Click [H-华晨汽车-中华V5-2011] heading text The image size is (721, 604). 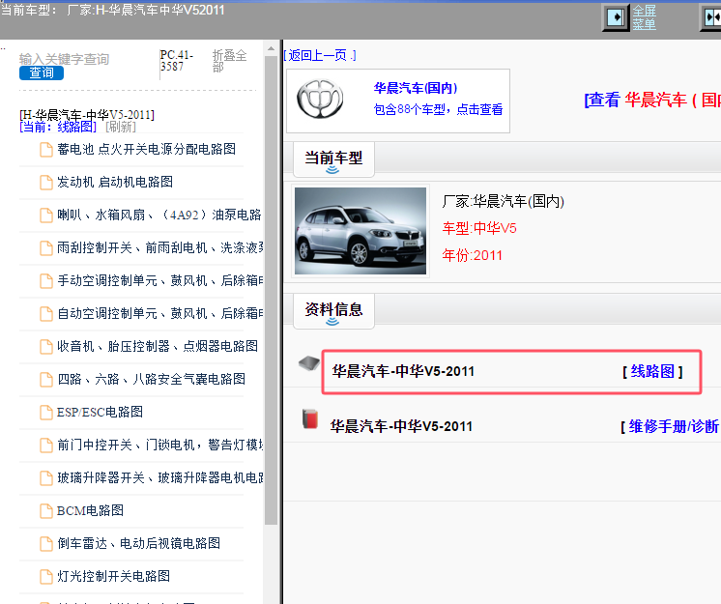(87, 114)
